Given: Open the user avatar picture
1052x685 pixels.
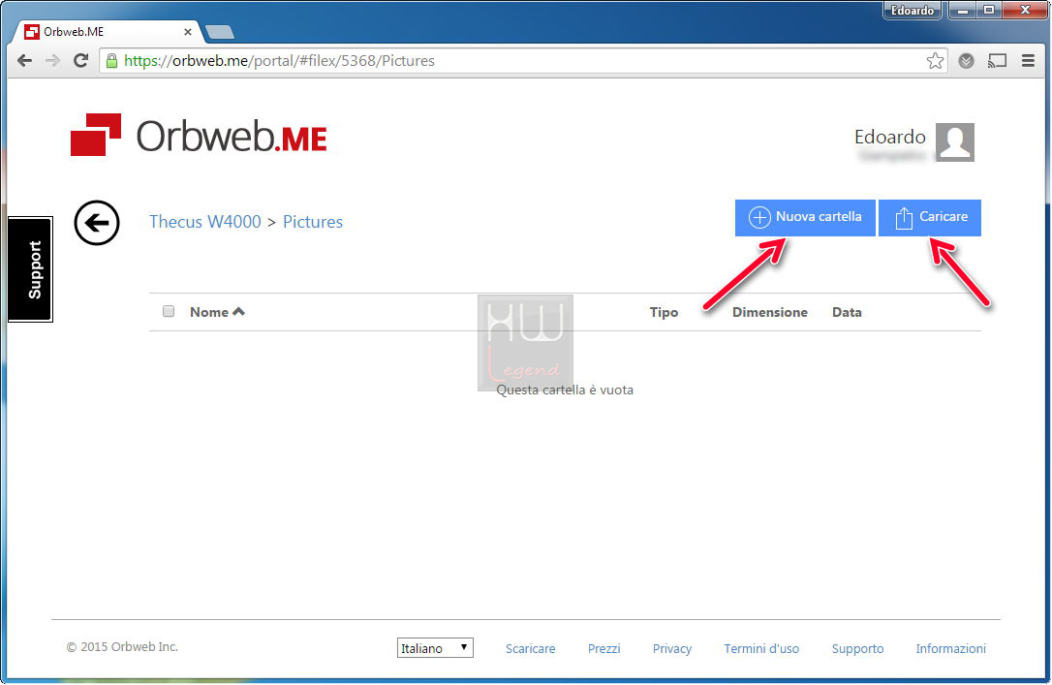Looking at the screenshot, I should coord(955,142).
